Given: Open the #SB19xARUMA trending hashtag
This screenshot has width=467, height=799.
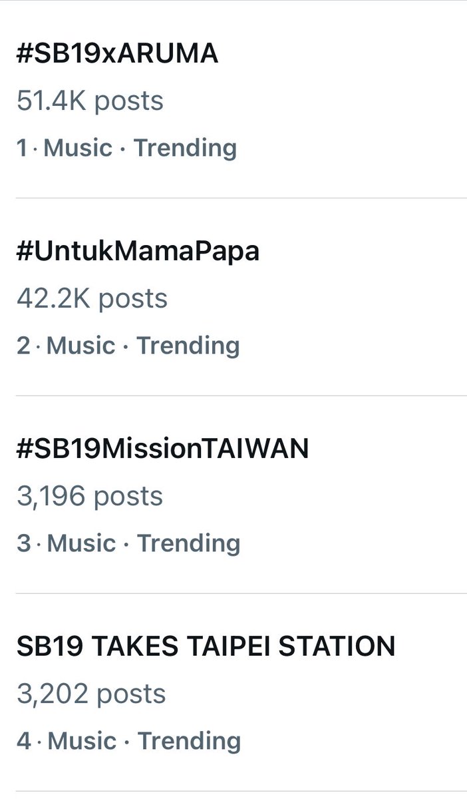Looking at the screenshot, I should coord(117,55).
